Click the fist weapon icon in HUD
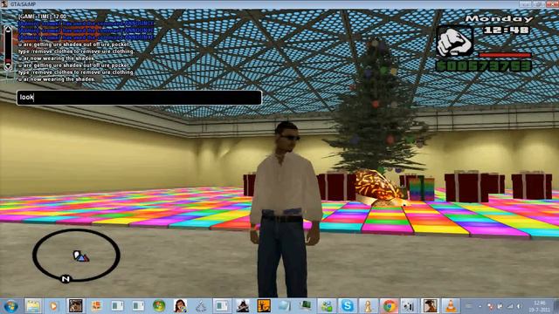Screen dimensions: 559x314 (x=454, y=41)
